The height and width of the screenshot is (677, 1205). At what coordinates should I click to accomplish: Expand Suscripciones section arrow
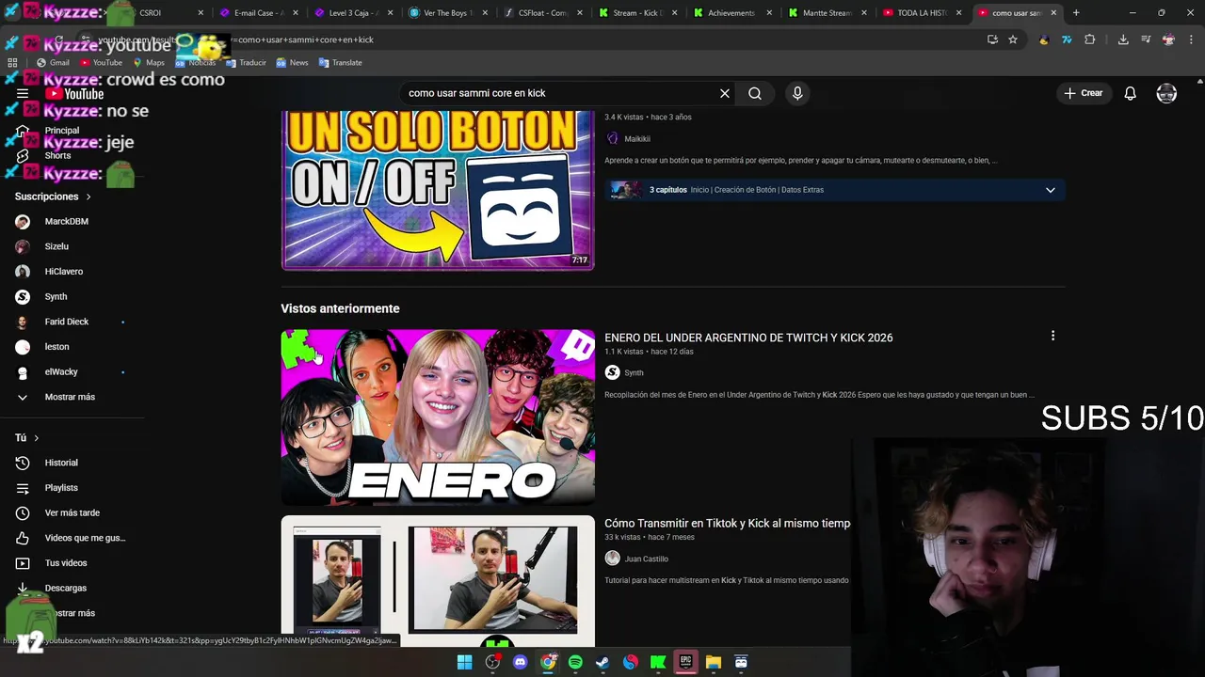pos(88,197)
